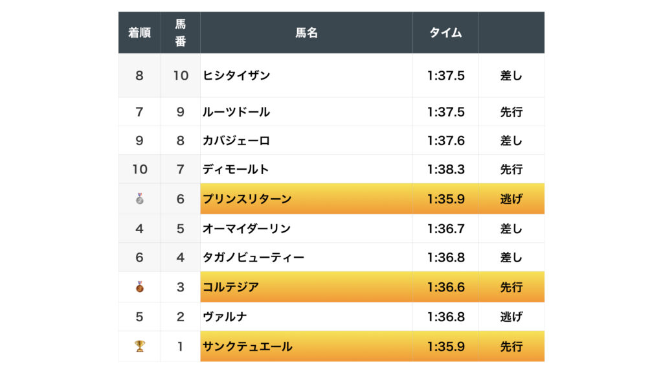This screenshot has height=373, width=663.
Task: Click horse name オーマイダーリン
Action: [x=247, y=229]
